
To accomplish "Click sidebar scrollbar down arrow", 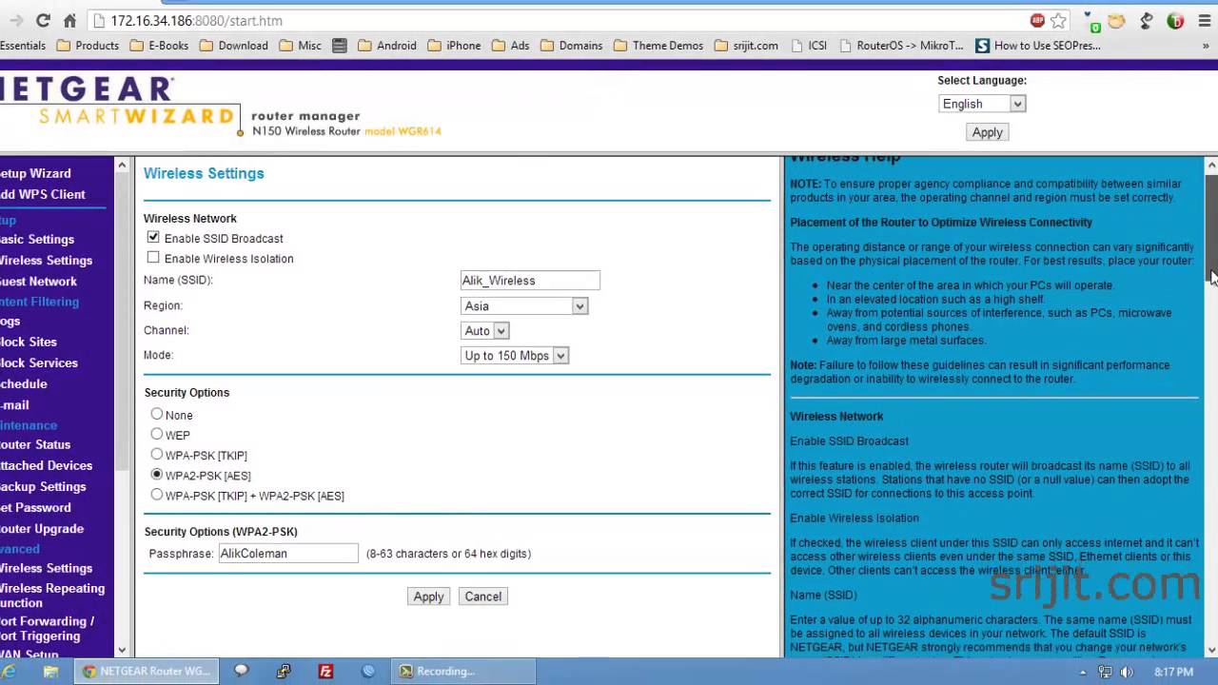I will pyautogui.click(x=122, y=650).
